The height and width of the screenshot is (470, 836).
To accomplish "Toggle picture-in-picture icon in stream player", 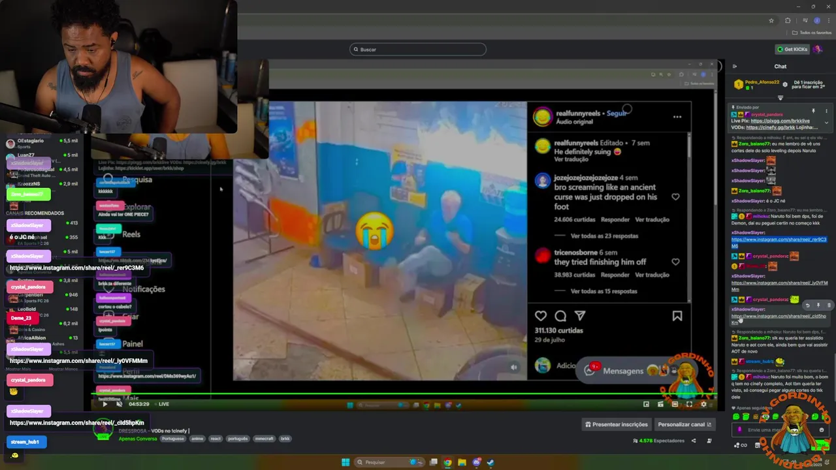I will pyautogui.click(x=646, y=404).
